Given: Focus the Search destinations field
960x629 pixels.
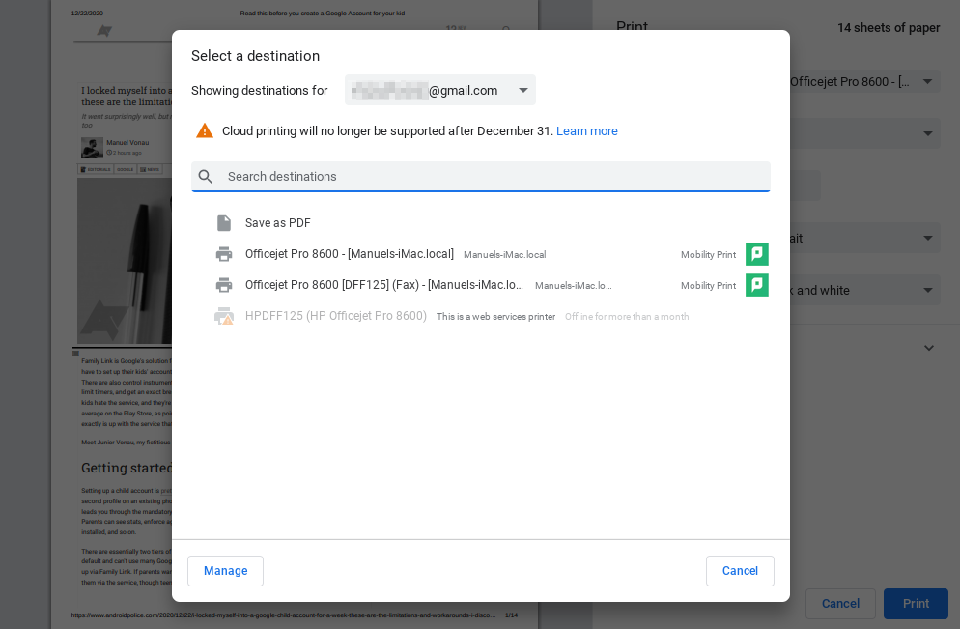Looking at the screenshot, I should click(x=493, y=177).
